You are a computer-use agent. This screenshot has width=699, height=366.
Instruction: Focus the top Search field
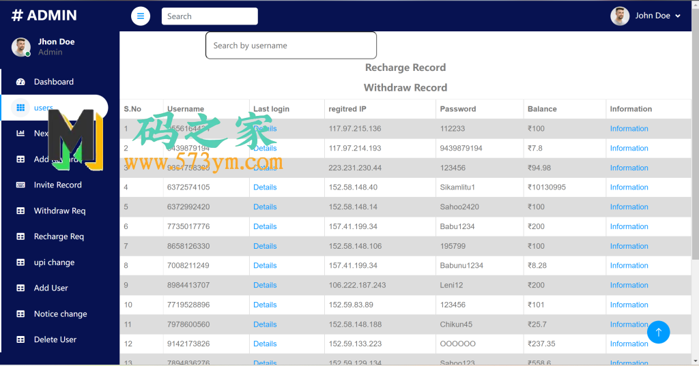(x=210, y=16)
